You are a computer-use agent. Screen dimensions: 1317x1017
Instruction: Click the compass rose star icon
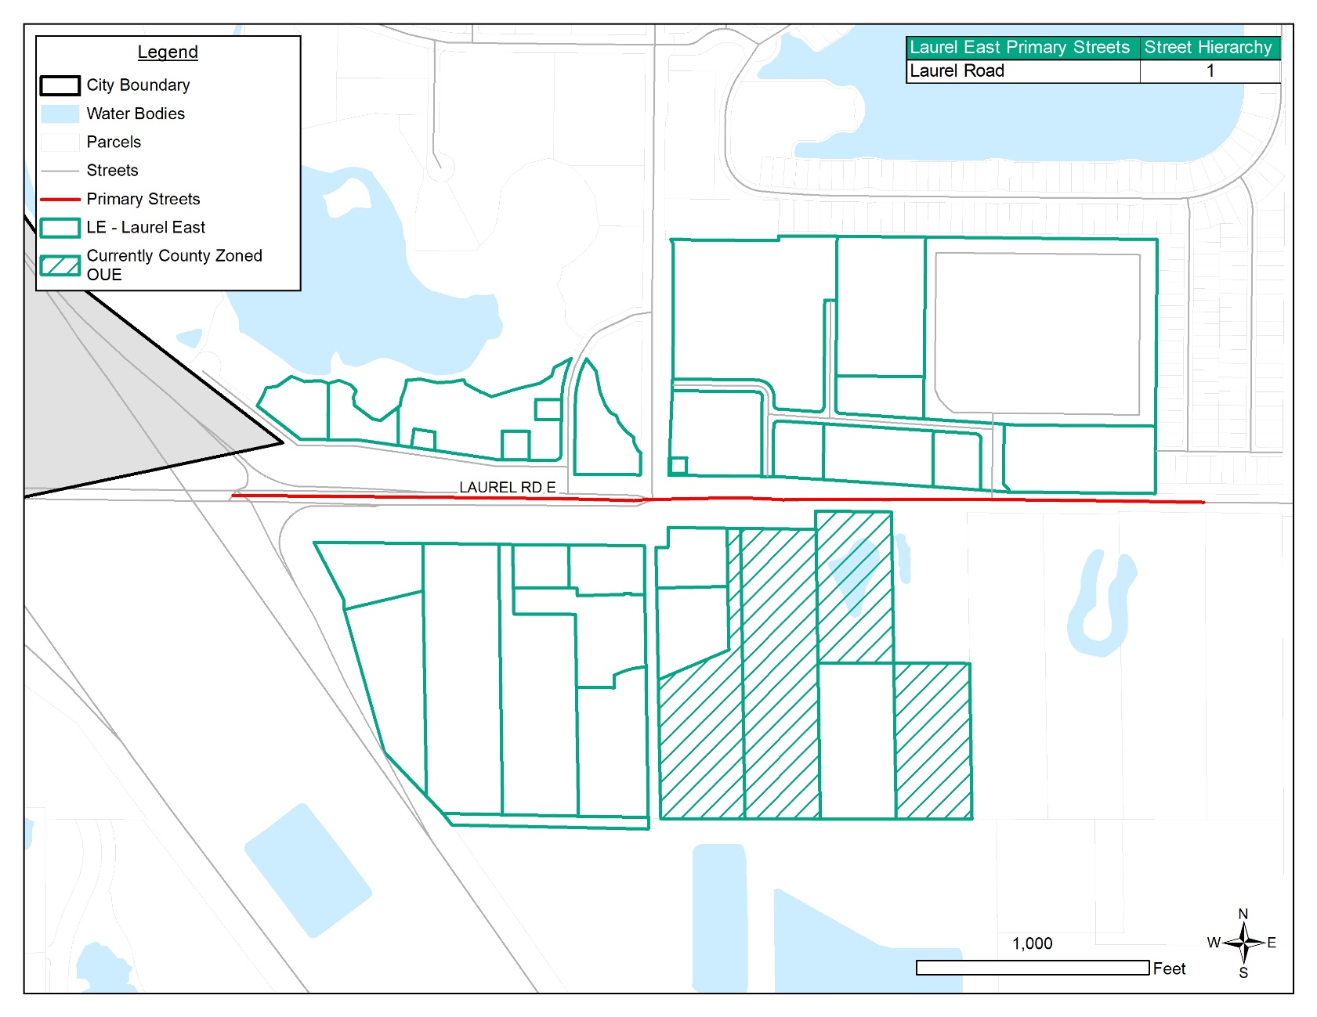(1243, 943)
